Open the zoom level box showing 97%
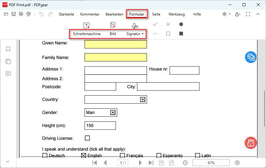This screenshot has height=168, width=266. [x=211, y=163]
